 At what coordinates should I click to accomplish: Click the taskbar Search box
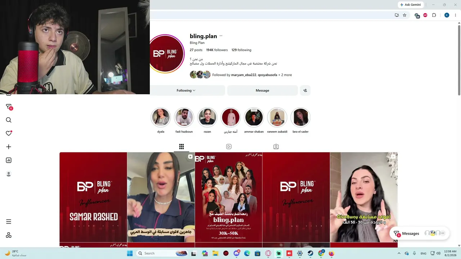point(163,253)
